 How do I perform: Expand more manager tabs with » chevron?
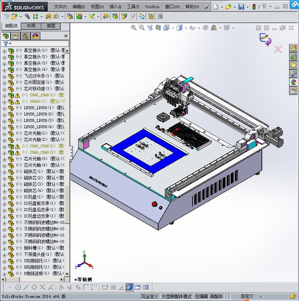(66, 36)
